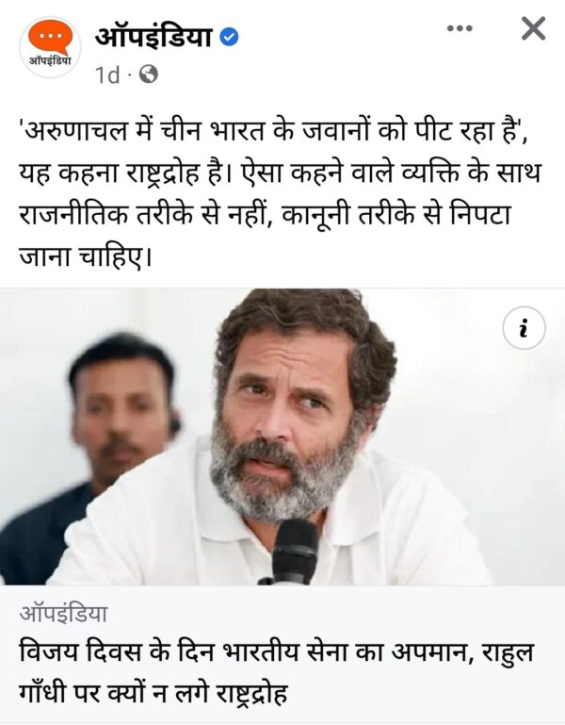This screenshot has width=565, height=725.
Task: Close the post with the X
Action: (x=534, y=28)
